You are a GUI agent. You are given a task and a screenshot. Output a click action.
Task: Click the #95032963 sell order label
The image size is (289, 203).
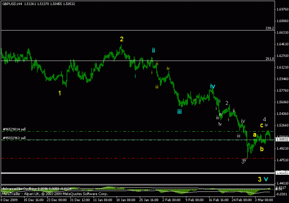click(14, 138)
